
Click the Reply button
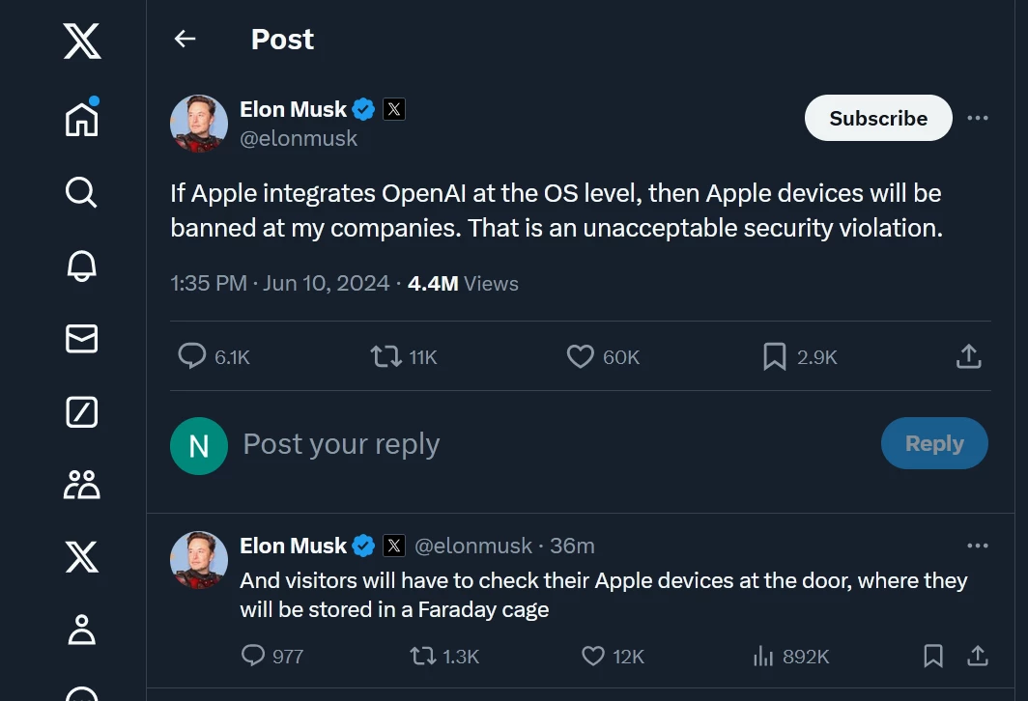[934, 444]
